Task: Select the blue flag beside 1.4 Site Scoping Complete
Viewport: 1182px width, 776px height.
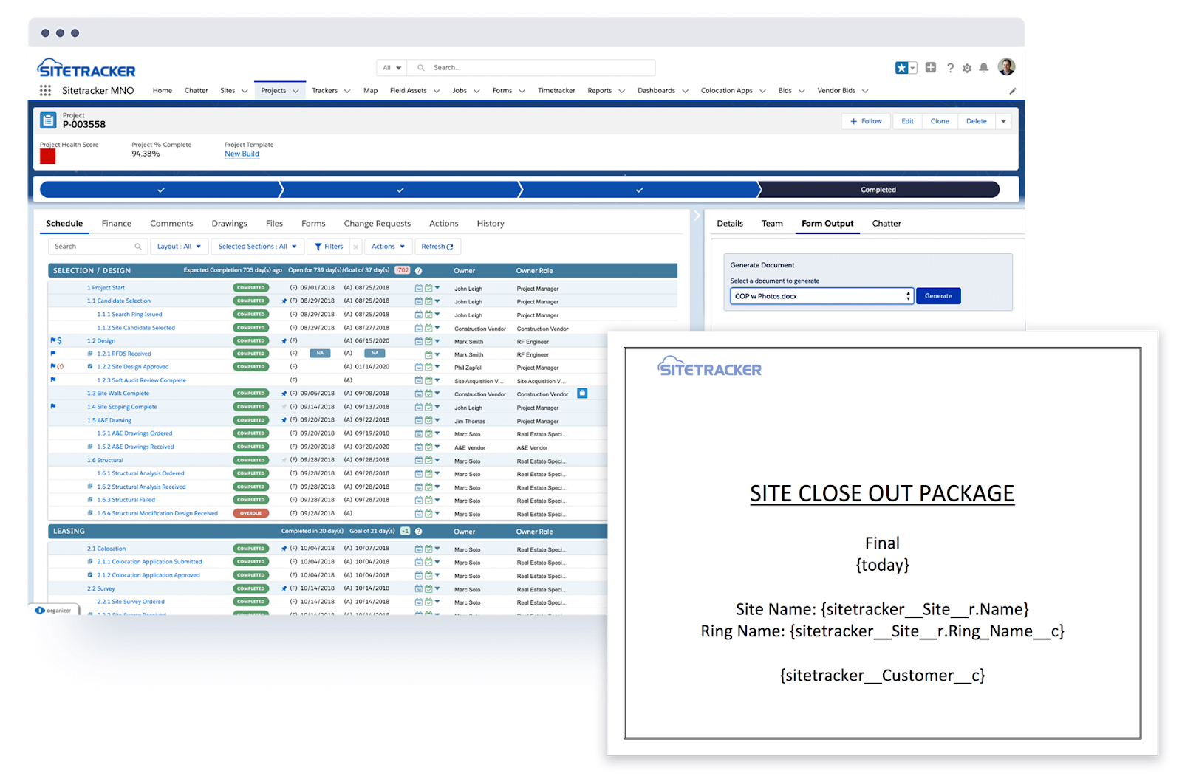Action: tap(53, 406)
